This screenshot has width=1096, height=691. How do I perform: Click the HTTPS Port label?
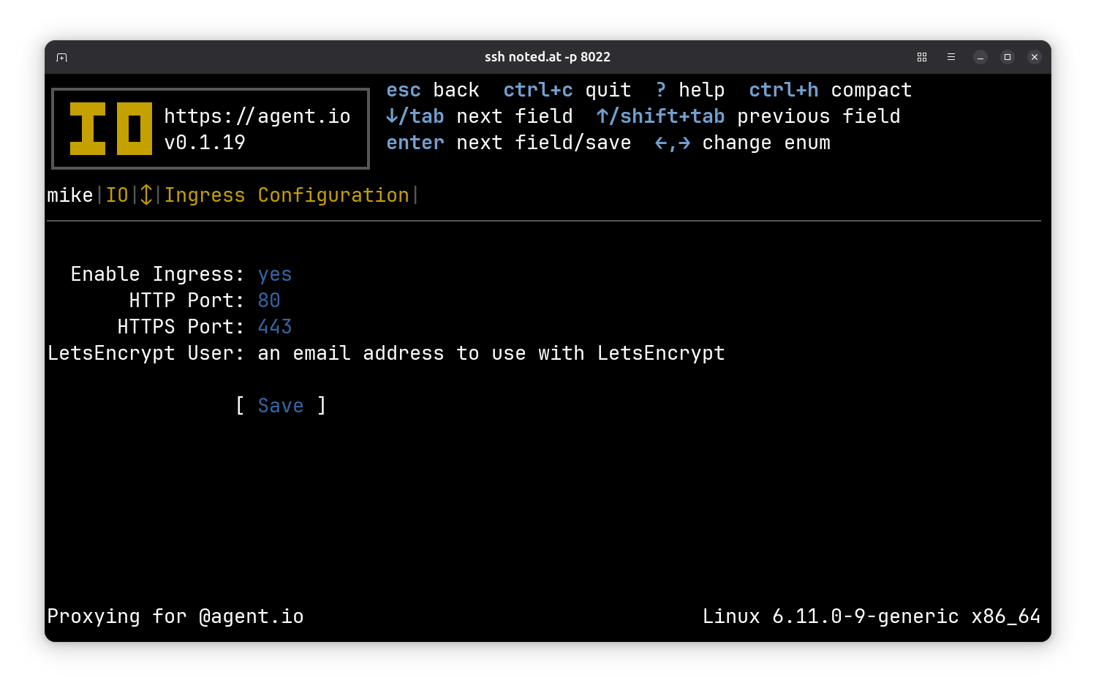181,327
